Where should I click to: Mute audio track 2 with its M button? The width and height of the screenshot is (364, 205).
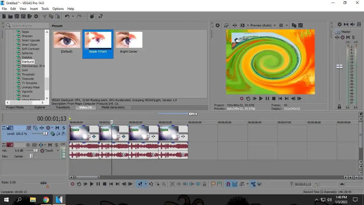click(50, 145)
